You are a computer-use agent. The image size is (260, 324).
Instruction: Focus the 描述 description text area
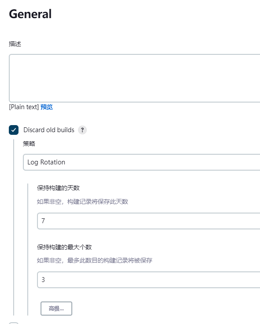click(134, 78)
